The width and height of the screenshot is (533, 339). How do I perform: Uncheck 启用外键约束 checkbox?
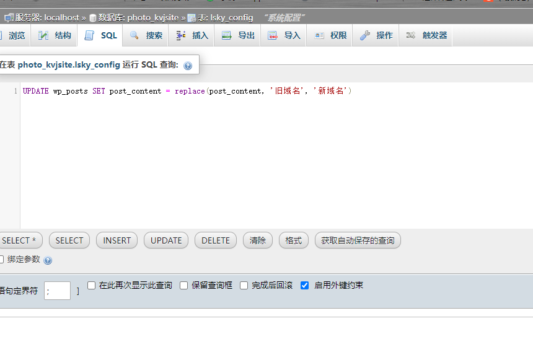coord(304,285)
